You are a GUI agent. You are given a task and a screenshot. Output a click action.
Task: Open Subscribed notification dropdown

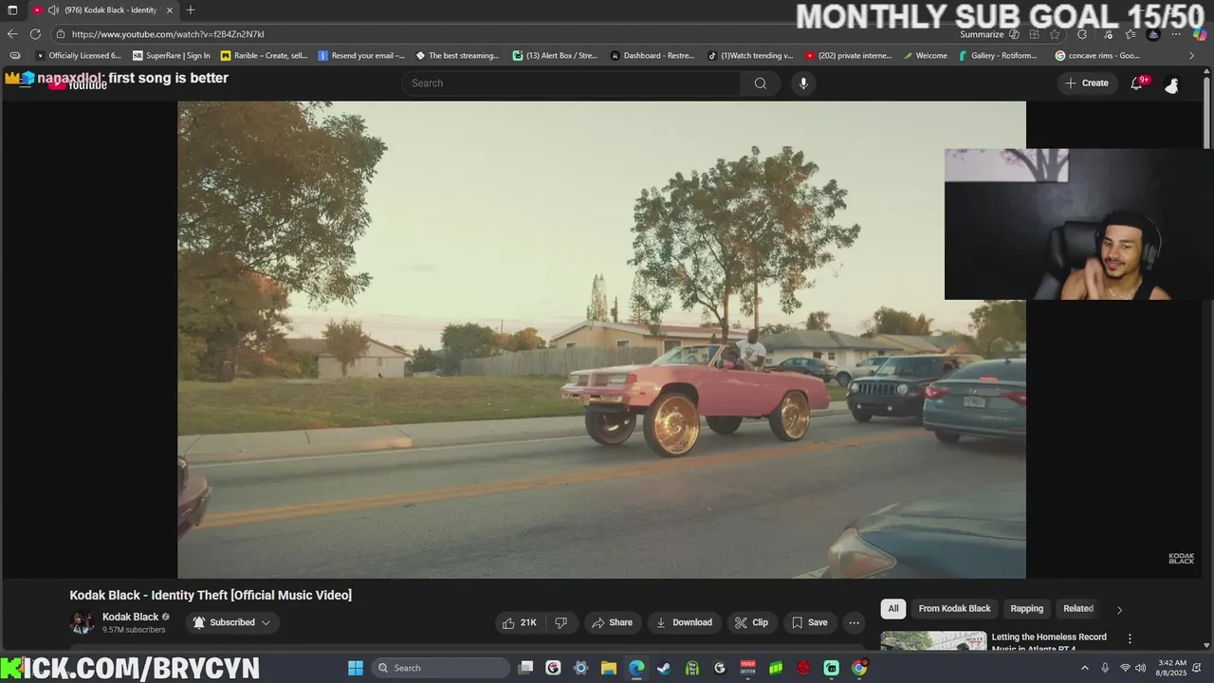point(232,622)
